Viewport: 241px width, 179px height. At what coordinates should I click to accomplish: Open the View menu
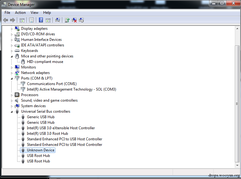[34, 13]
